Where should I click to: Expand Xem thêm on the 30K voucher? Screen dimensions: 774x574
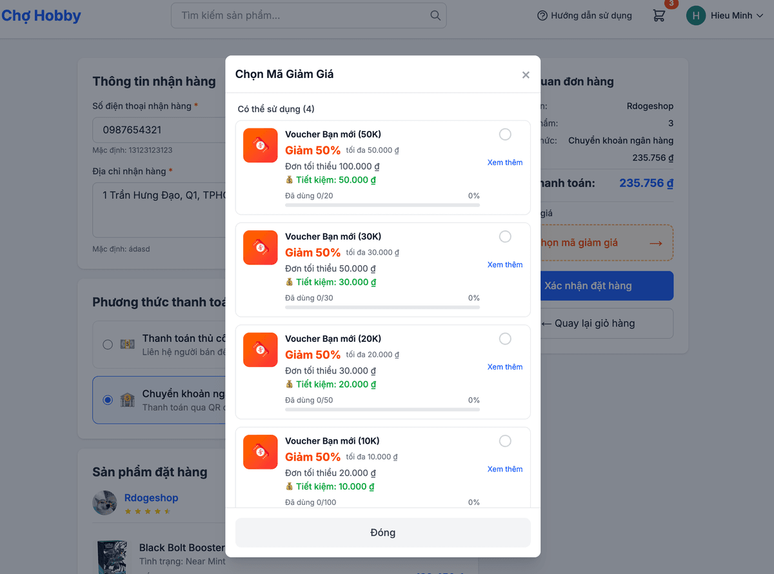pyautogui.click(x=505, y=264)
